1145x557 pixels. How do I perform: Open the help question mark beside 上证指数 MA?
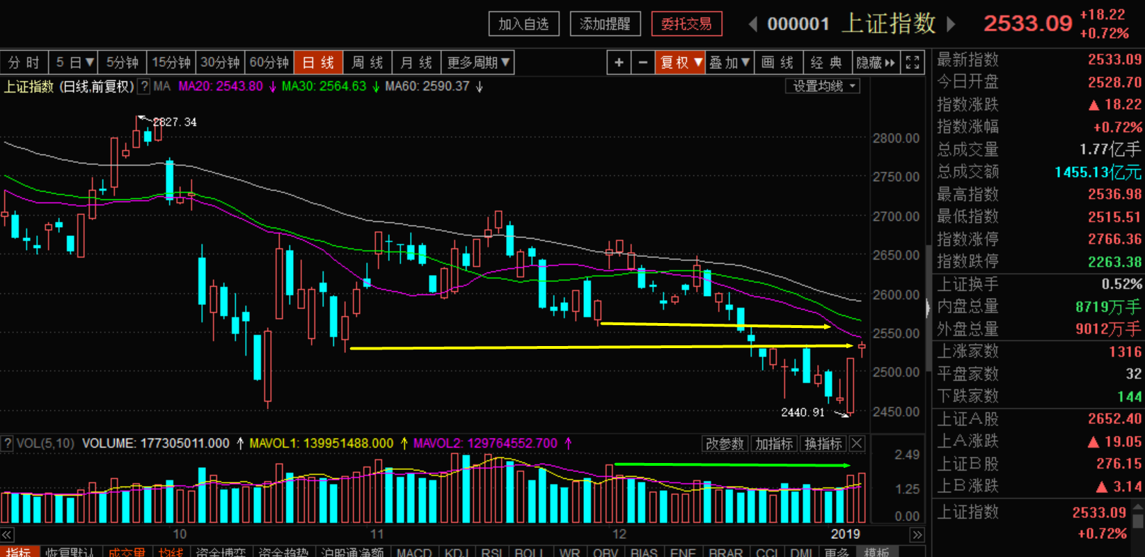(144, 86)
